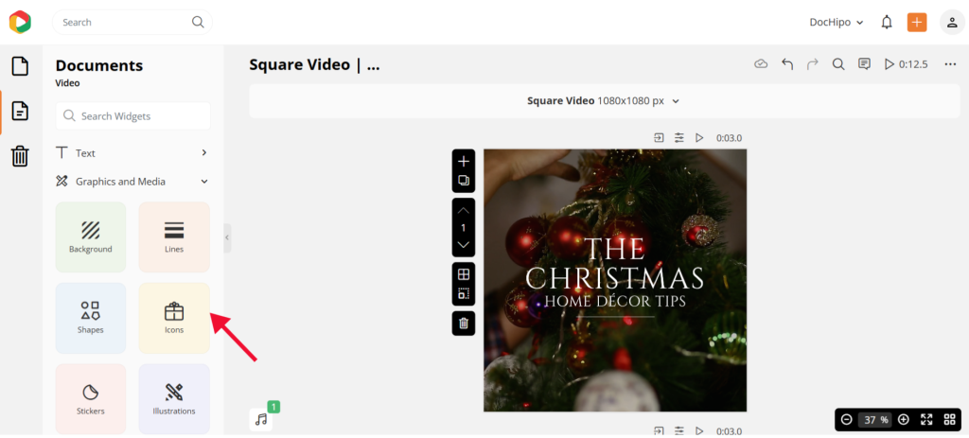
Task: Click the 0:03.0 duration below the canvas
Action: point(730,431)
